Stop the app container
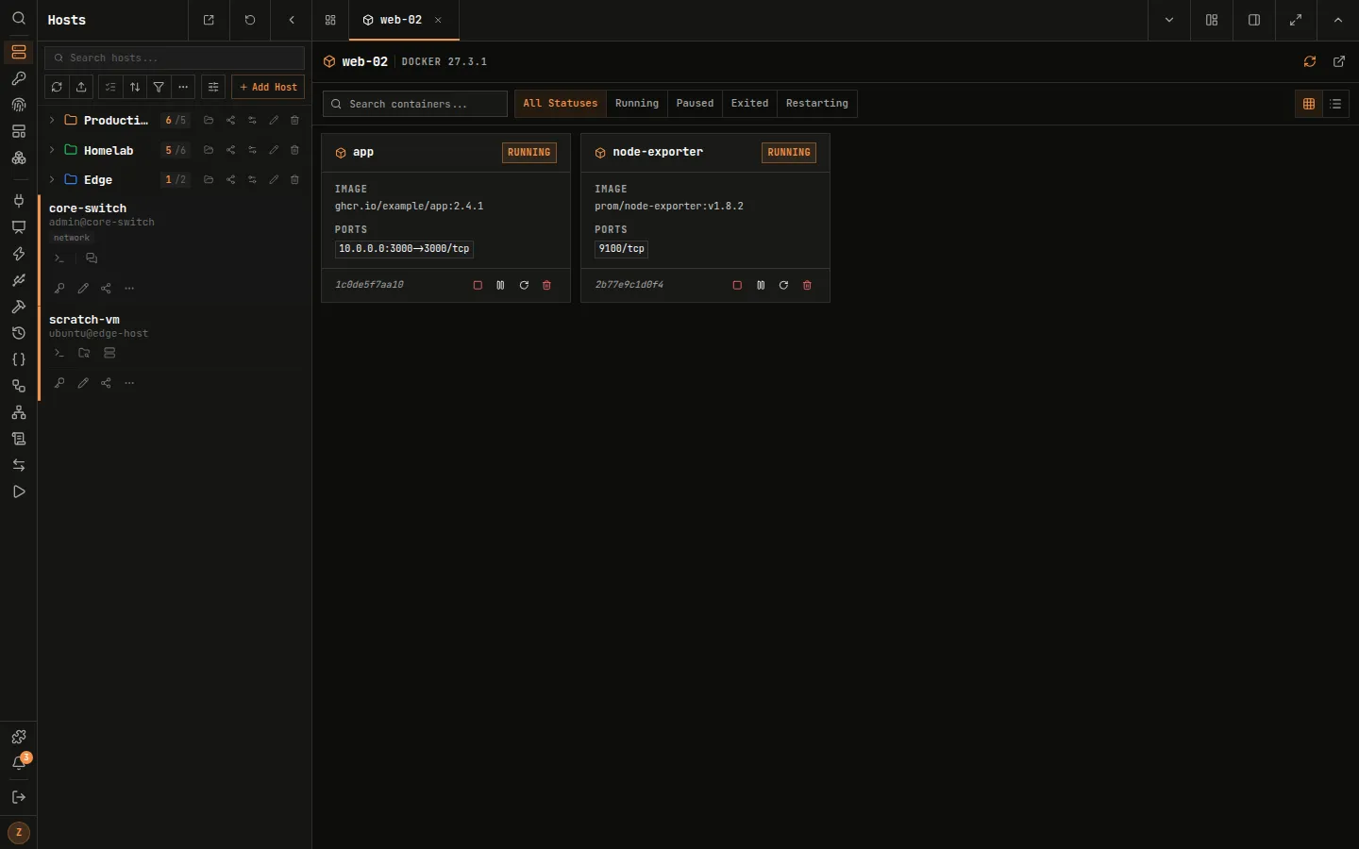Viewport: 1359px width, 849px height. click(x=478, y=285)
